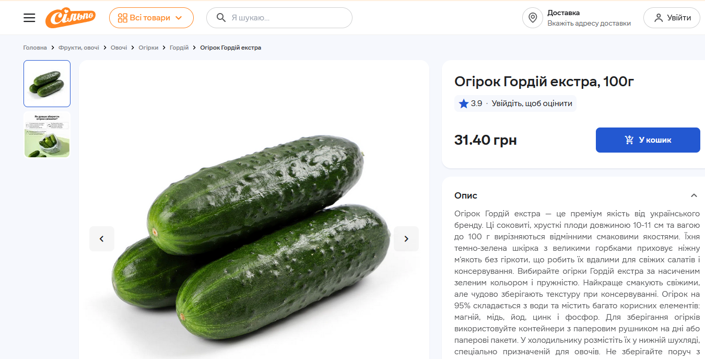
Task: Open the hamburger navigation menu
Action: tap(29, 18)
